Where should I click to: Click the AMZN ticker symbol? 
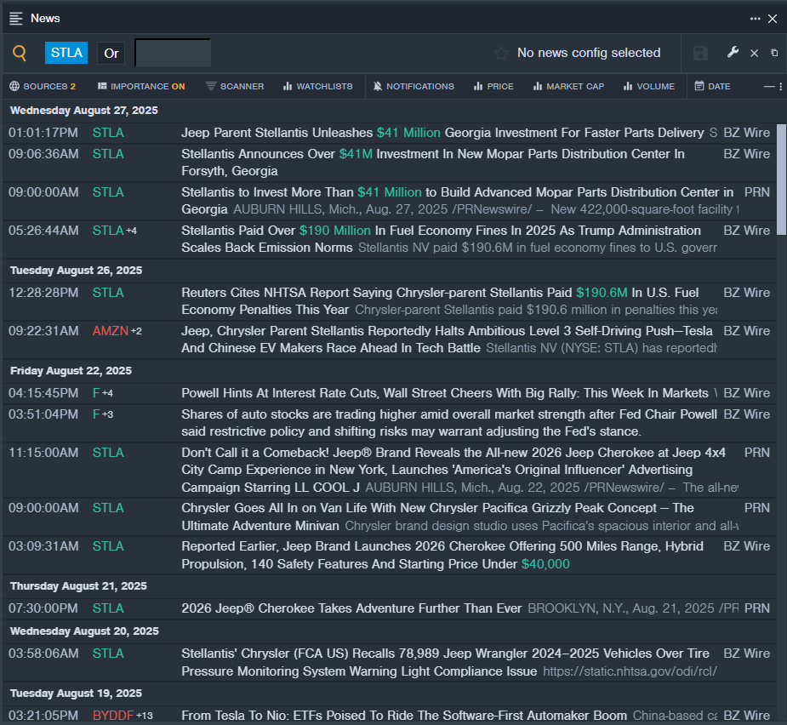coord(111,331)
